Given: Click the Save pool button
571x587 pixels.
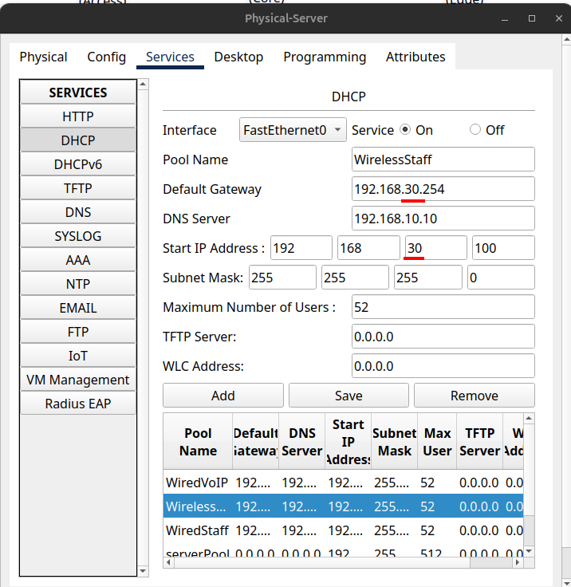Looking at the screenshot, I should click(349, 396).
